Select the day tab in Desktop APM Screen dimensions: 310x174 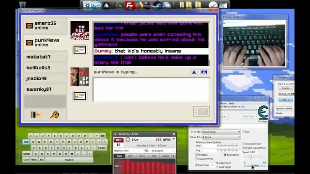tap(154, 156)
